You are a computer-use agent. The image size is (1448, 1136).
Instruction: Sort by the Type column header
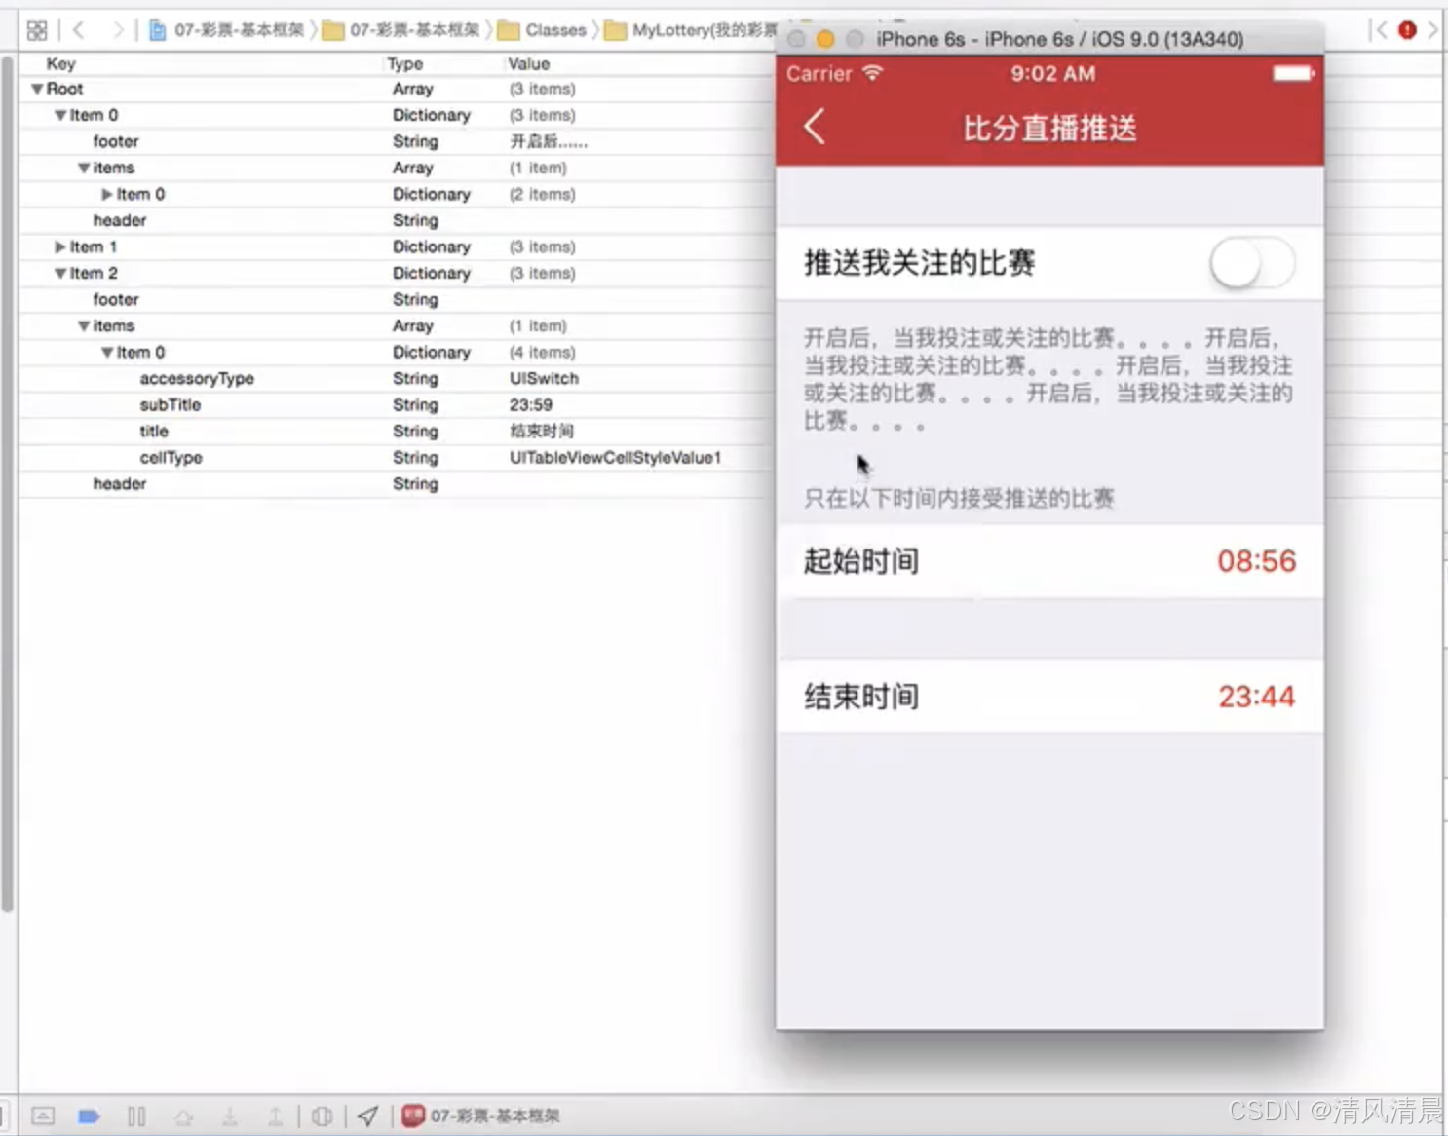tap(405, 63)
